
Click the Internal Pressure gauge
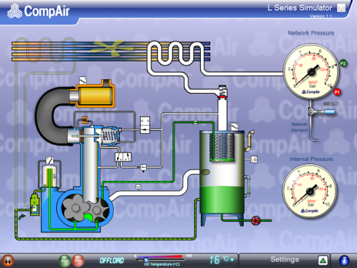click(309, 191)
